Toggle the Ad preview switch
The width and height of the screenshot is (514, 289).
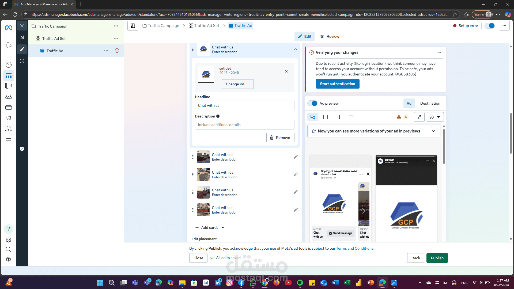pyautogui.click(x=312, y=103)
